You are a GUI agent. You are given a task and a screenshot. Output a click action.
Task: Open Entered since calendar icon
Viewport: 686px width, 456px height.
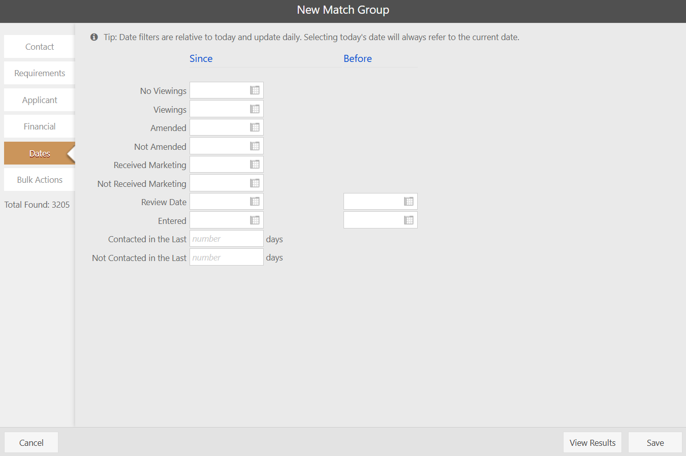tap(255, 220)
